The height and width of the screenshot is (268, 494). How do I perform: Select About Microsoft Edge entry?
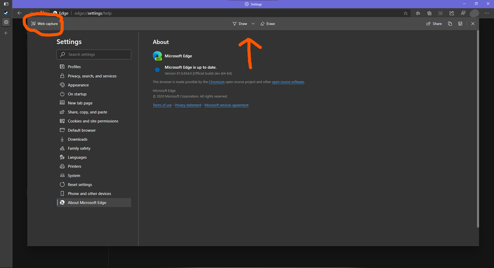(94, 203)
